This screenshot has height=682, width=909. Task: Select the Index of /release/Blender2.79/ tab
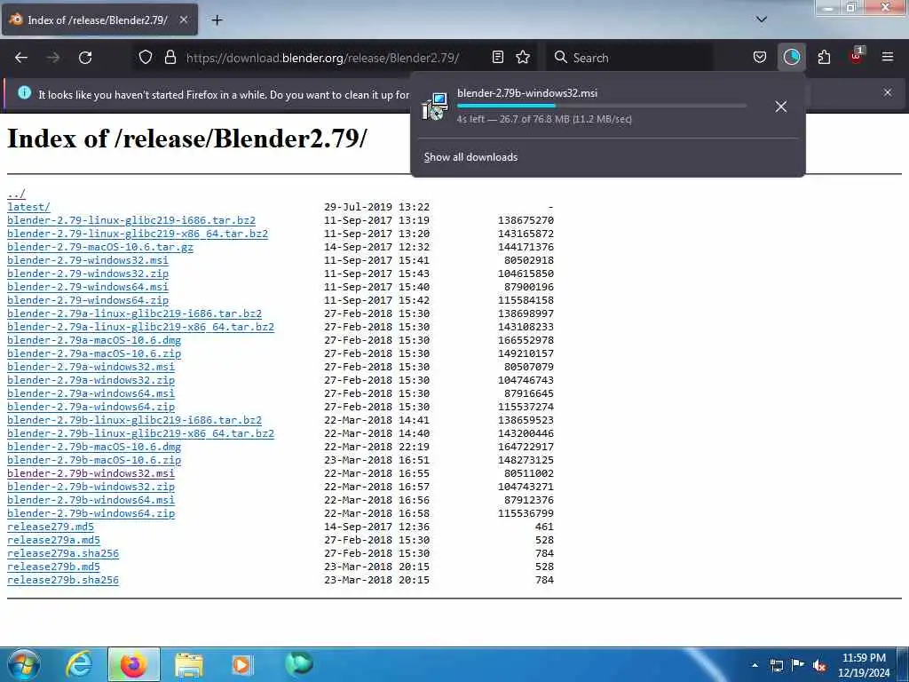point(99,20)
